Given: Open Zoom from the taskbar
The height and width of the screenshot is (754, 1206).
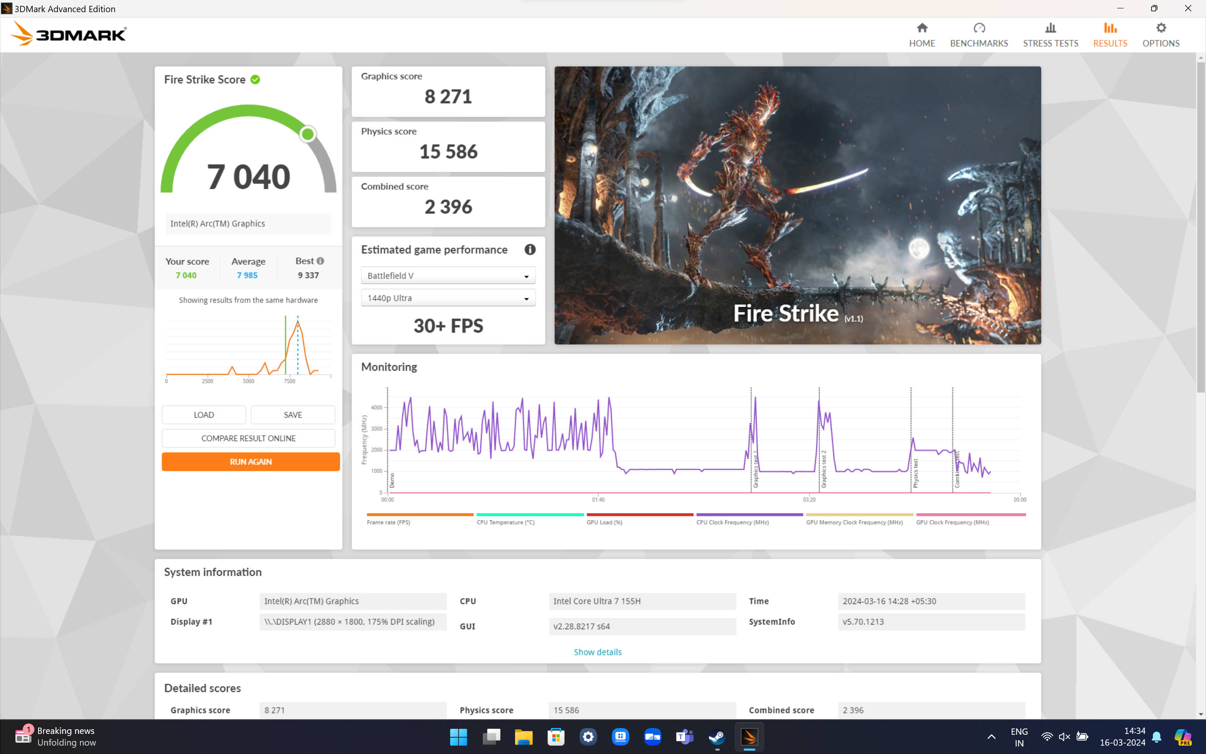Looking at the screenshot, I should 652,736.
